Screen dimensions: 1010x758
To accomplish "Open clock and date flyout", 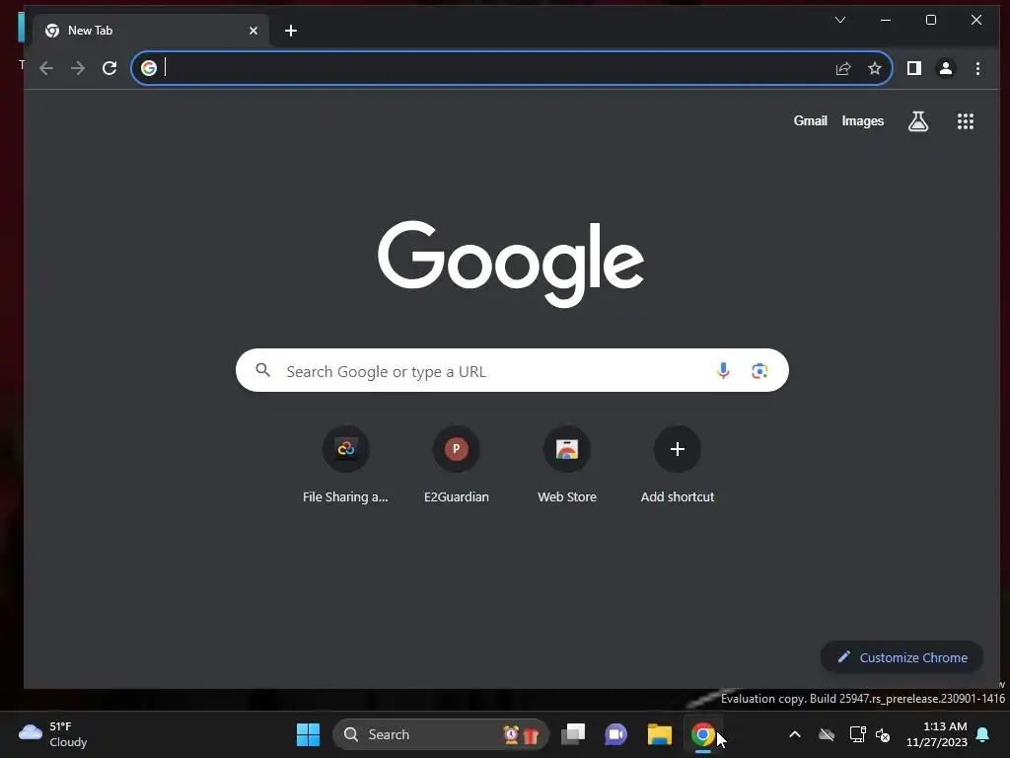I will pyautogui.click(x=937, y=734).
